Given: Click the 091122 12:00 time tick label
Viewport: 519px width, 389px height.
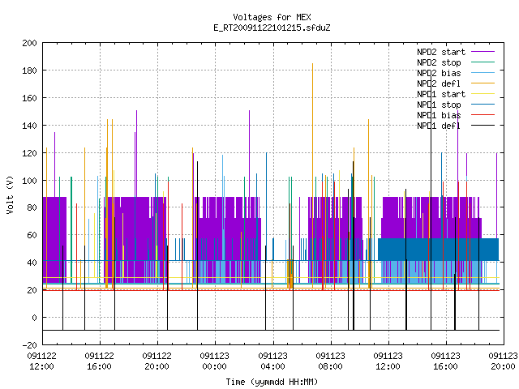Looking at the screenshot, I should 41,361.
